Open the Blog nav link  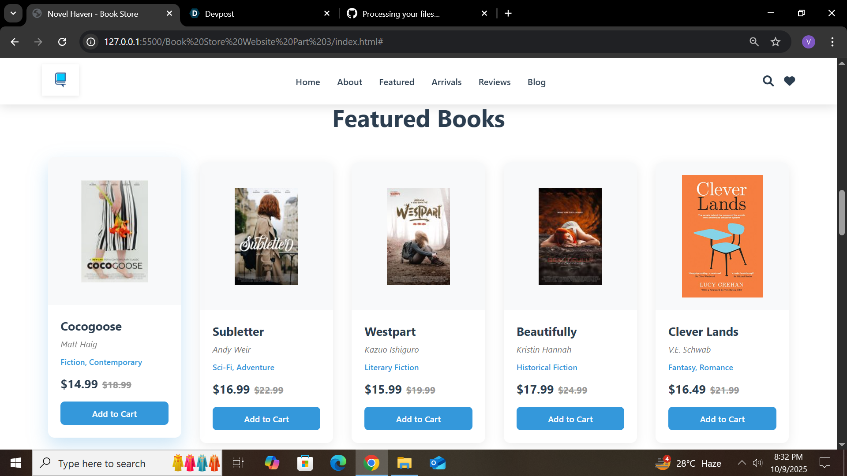coord(536,82)
